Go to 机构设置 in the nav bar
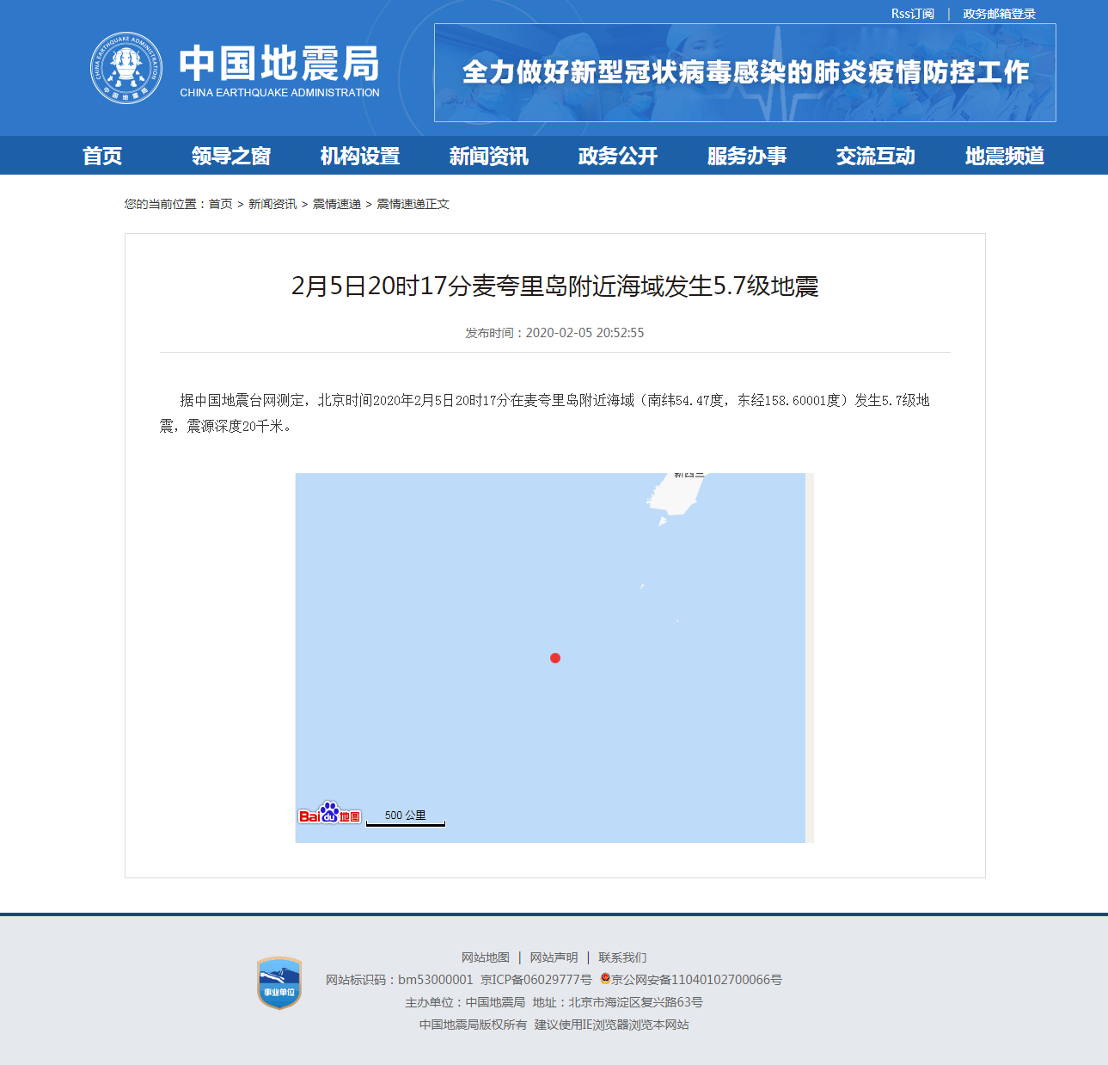This screenshot has width=1108, height=1065. point(360,156)
